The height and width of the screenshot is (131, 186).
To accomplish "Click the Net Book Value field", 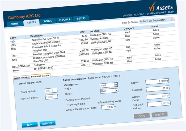I will [159, 104].
